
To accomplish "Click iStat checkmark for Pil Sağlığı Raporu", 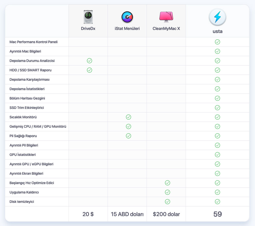I will pyautogui.click(x=129, y=136).
